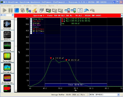Enable the Shadow trace checkbox
The height and width of the screenshot is (97, 123).
31,27
